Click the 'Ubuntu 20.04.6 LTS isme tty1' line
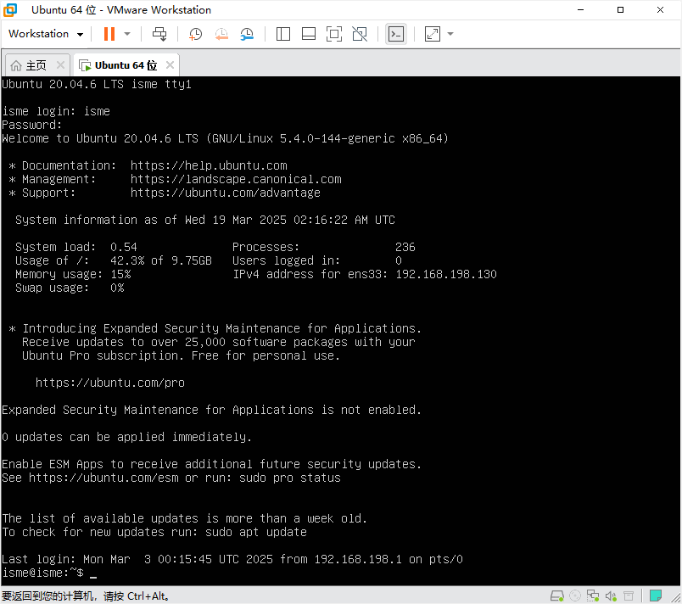This screenshot has width=682, height=604. click(x=97, y=84)
